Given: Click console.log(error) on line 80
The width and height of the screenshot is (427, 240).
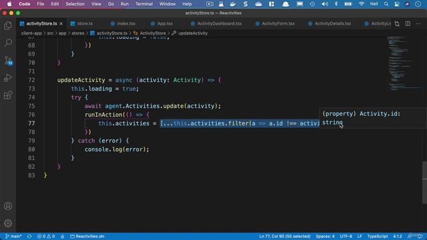Looking at the screenshot, I should [x=117, y=149].
